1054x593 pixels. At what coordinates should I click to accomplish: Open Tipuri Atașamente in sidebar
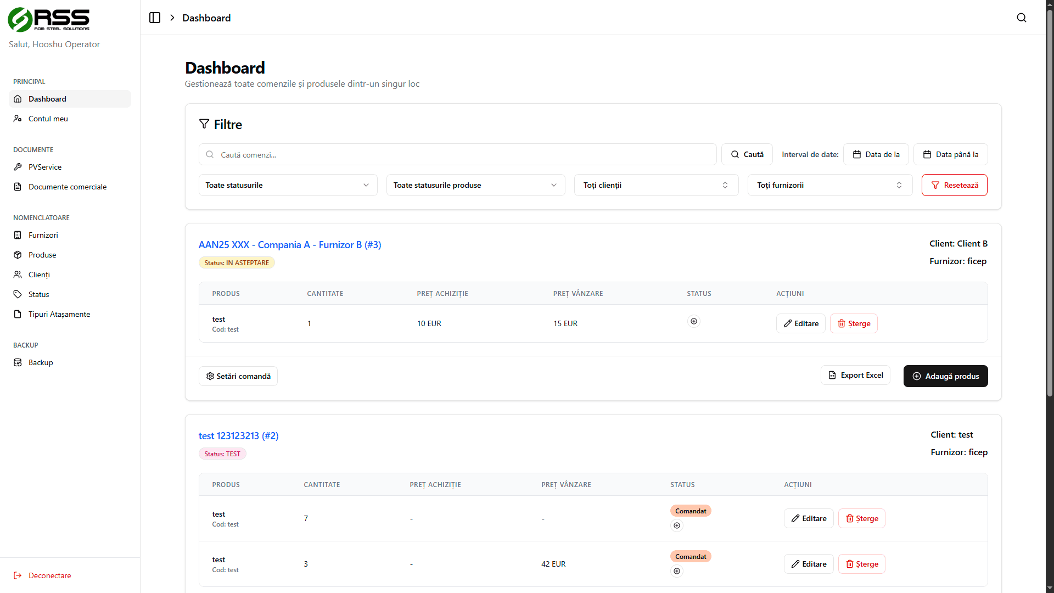pyautogui.click(x=70, y=314)
